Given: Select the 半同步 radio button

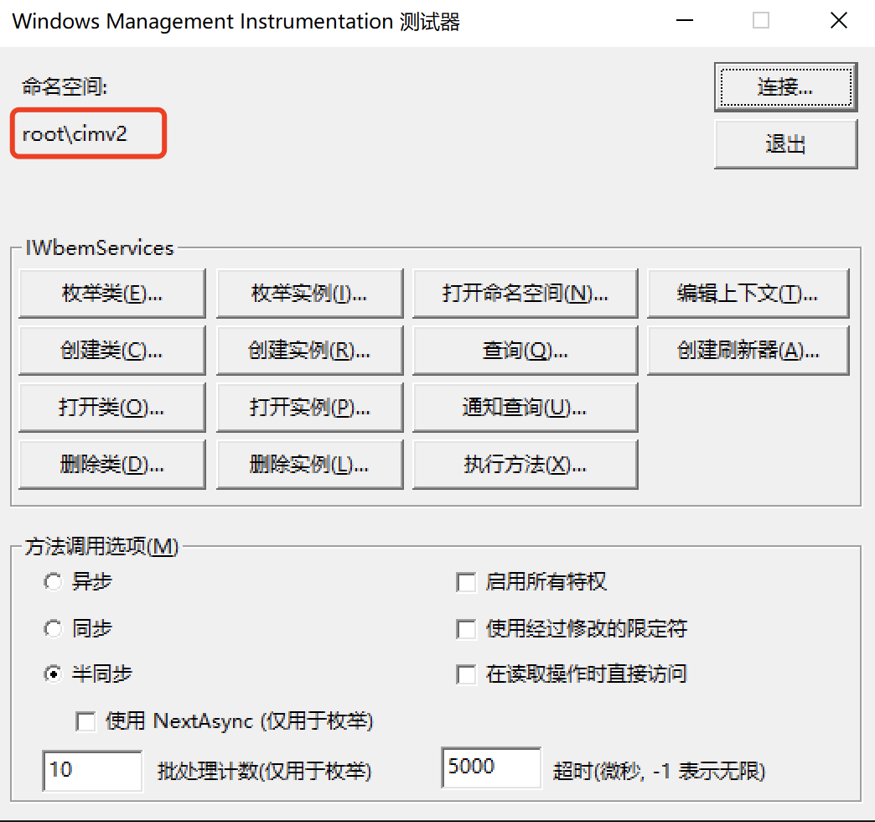Looking at the screenshot, I should tap(53, 674).
